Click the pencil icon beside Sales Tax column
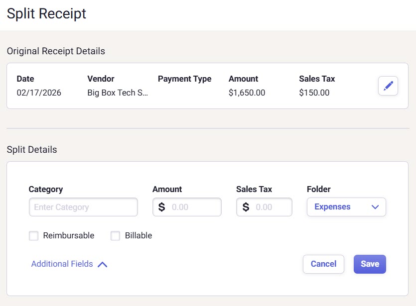Screen dimensions: 416x306 (388, 86)
